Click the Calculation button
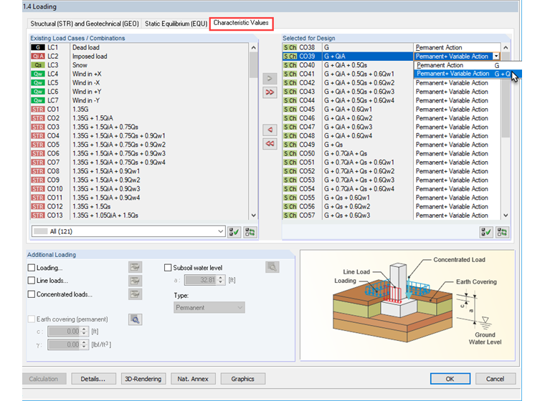The width and height of the screenshot is (545, 401). pyautogui.click(x=44, y=379)
